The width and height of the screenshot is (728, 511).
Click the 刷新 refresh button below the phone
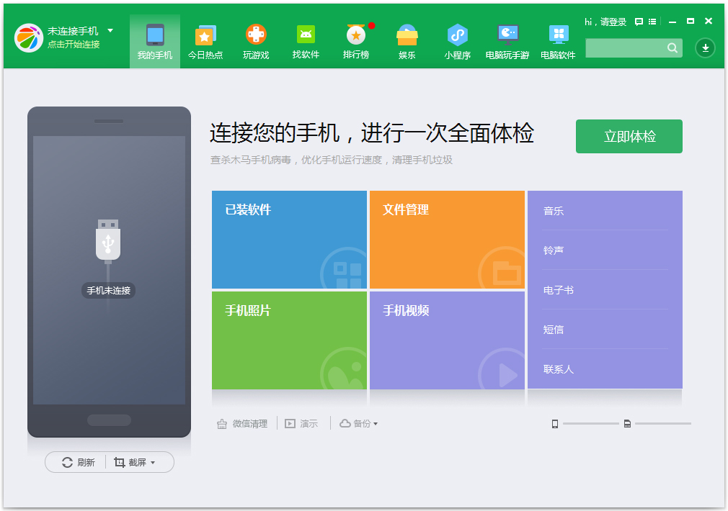tap(76, 462)
